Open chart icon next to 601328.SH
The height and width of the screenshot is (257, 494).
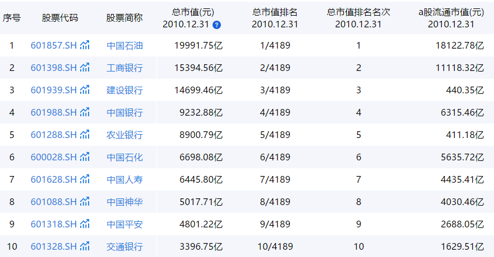[85, 246]
